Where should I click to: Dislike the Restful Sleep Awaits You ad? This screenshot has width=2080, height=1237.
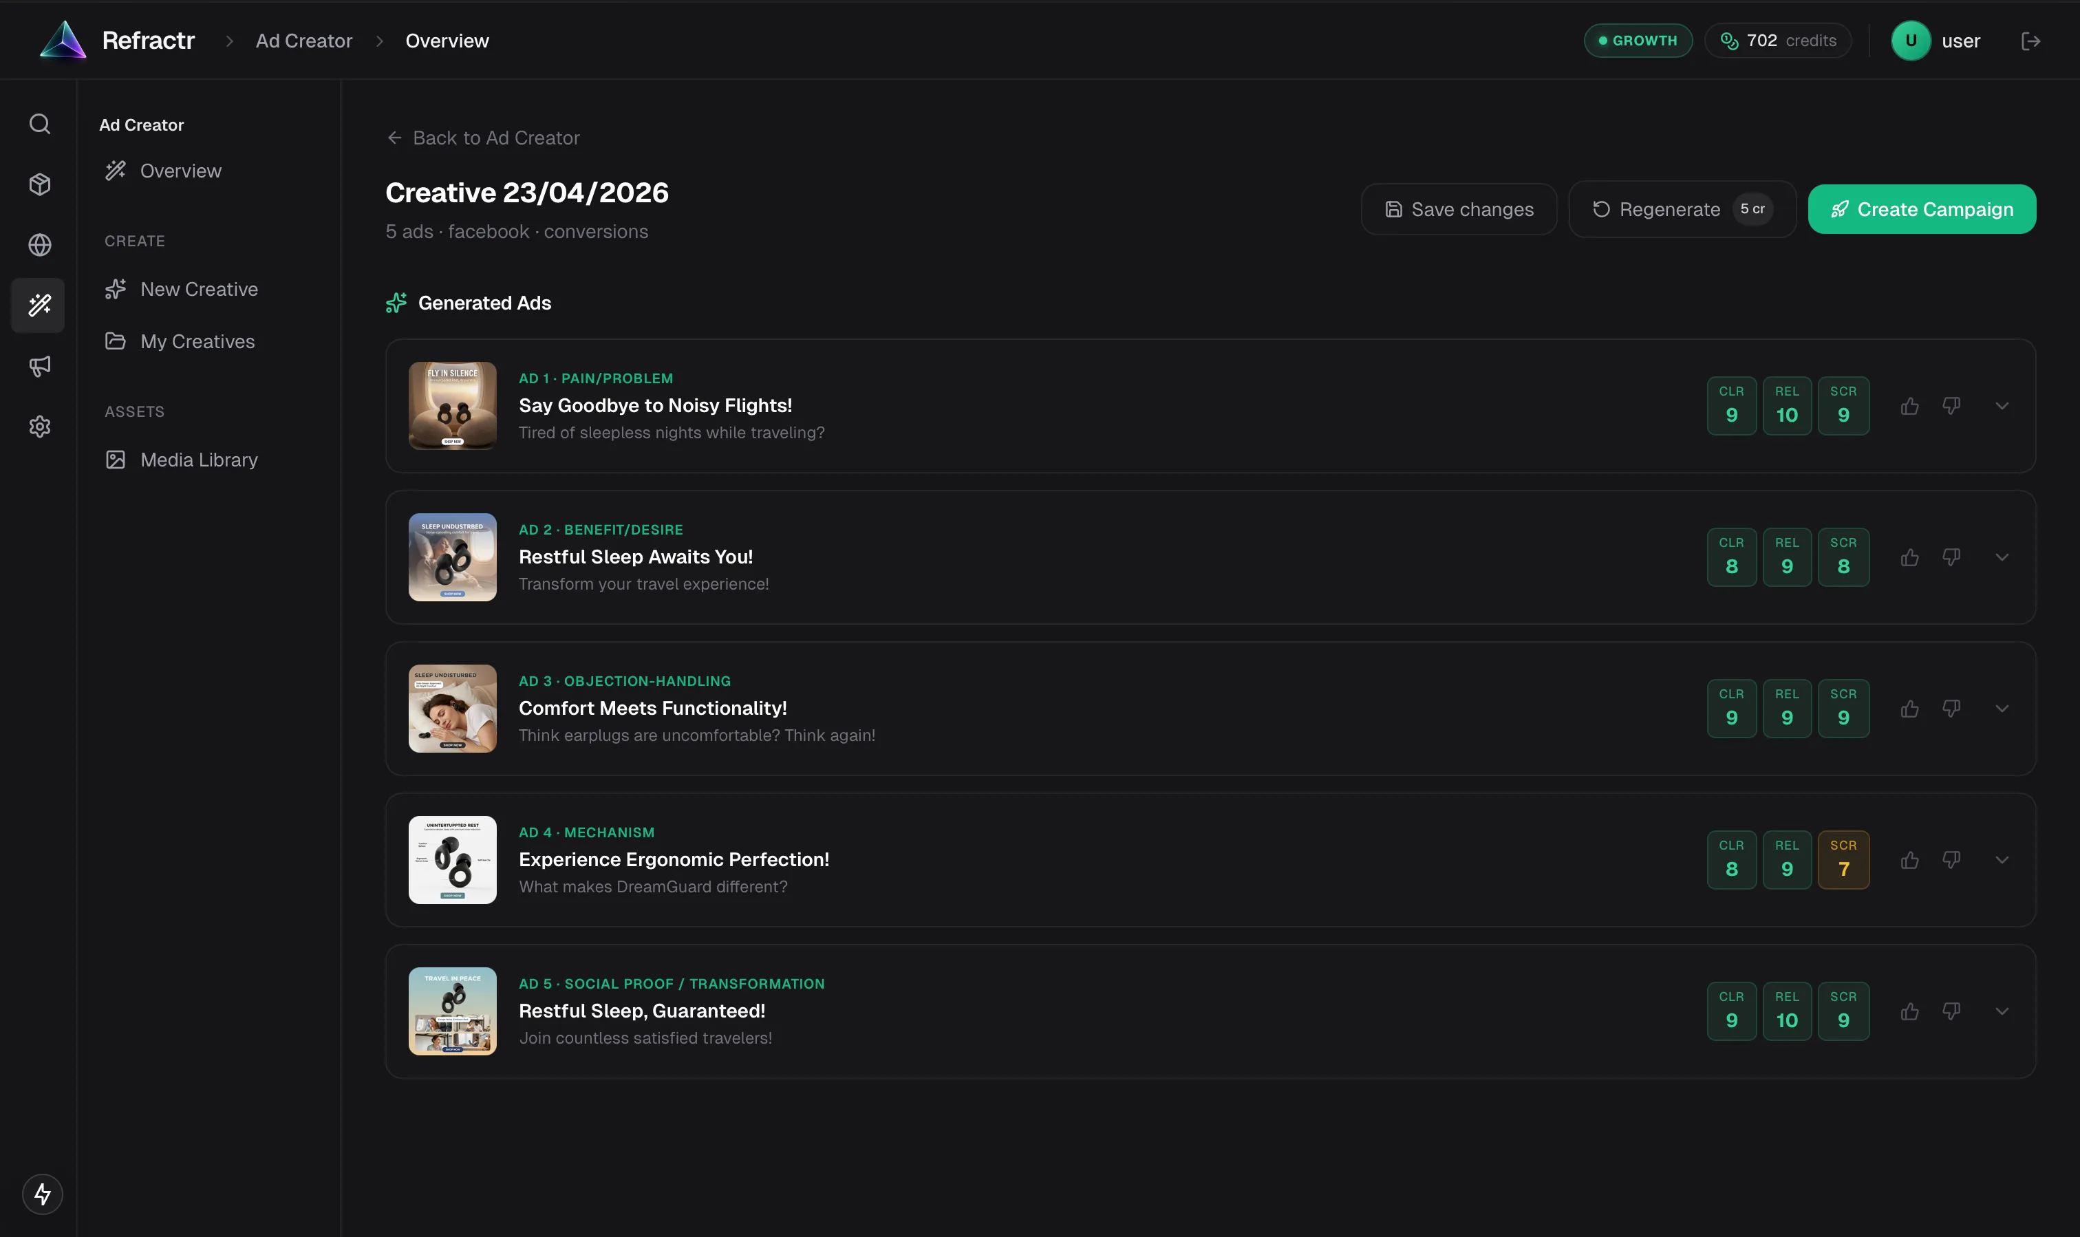coord(1951,558)
